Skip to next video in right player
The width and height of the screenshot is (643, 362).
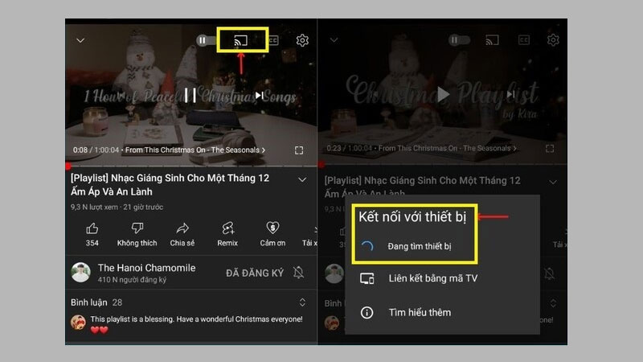point(510,94)
